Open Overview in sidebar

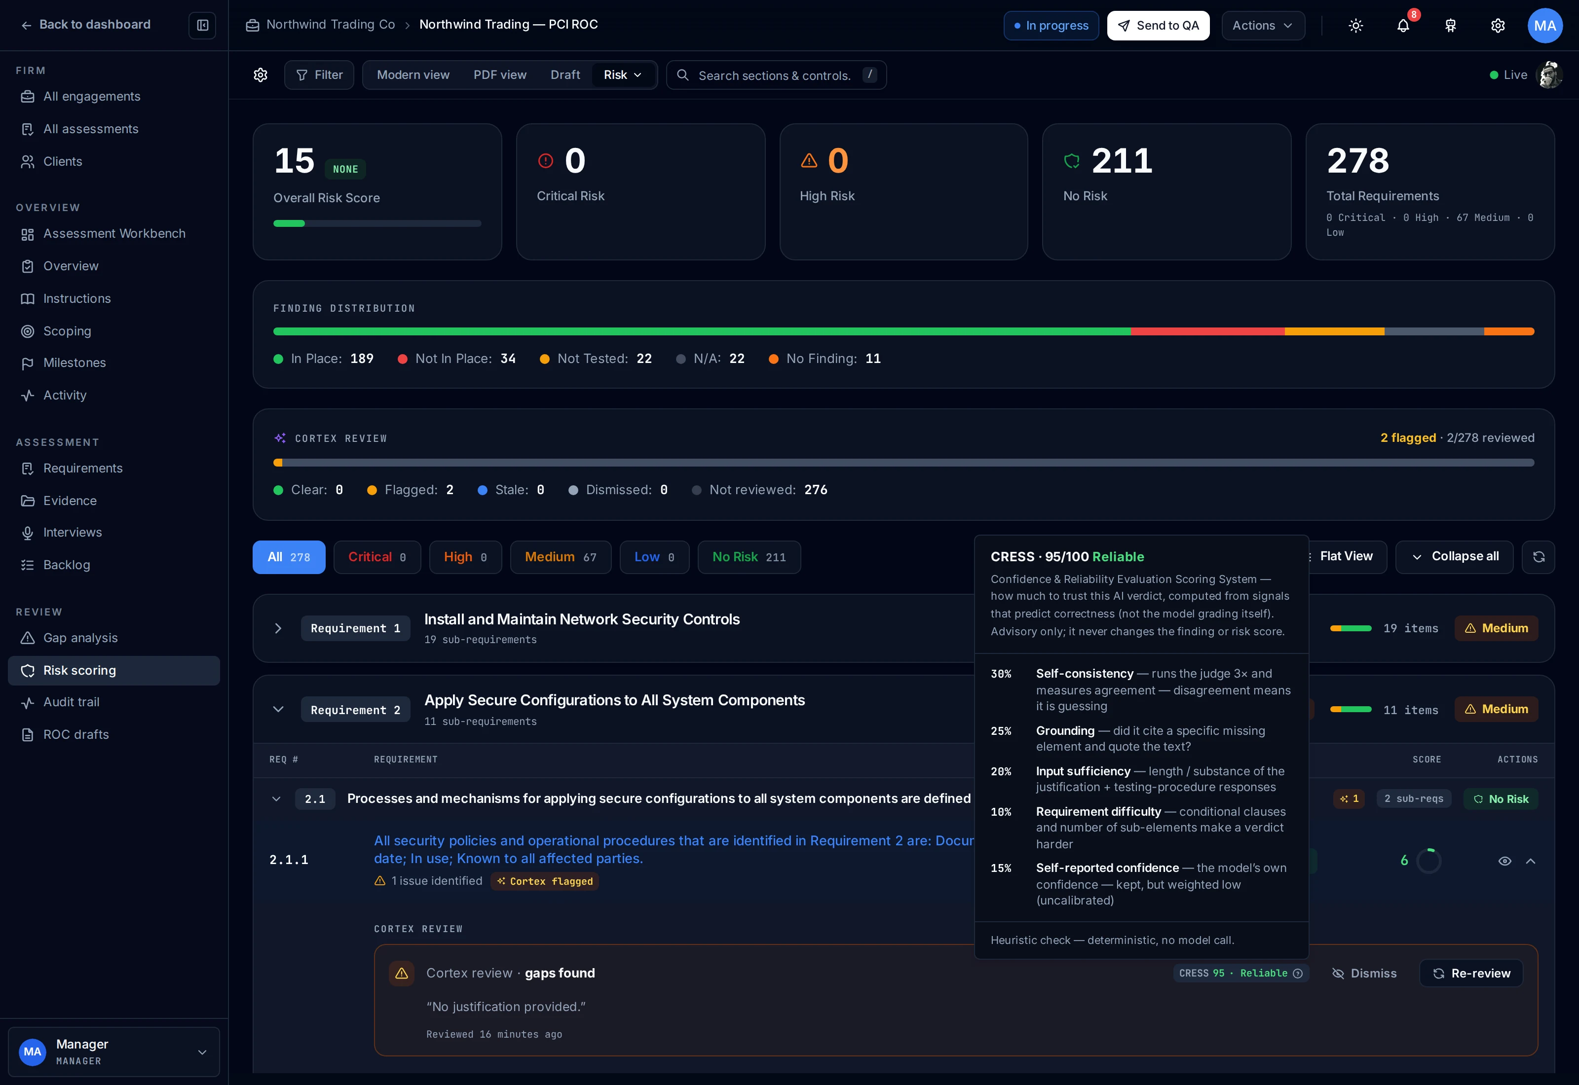point(113,266)
